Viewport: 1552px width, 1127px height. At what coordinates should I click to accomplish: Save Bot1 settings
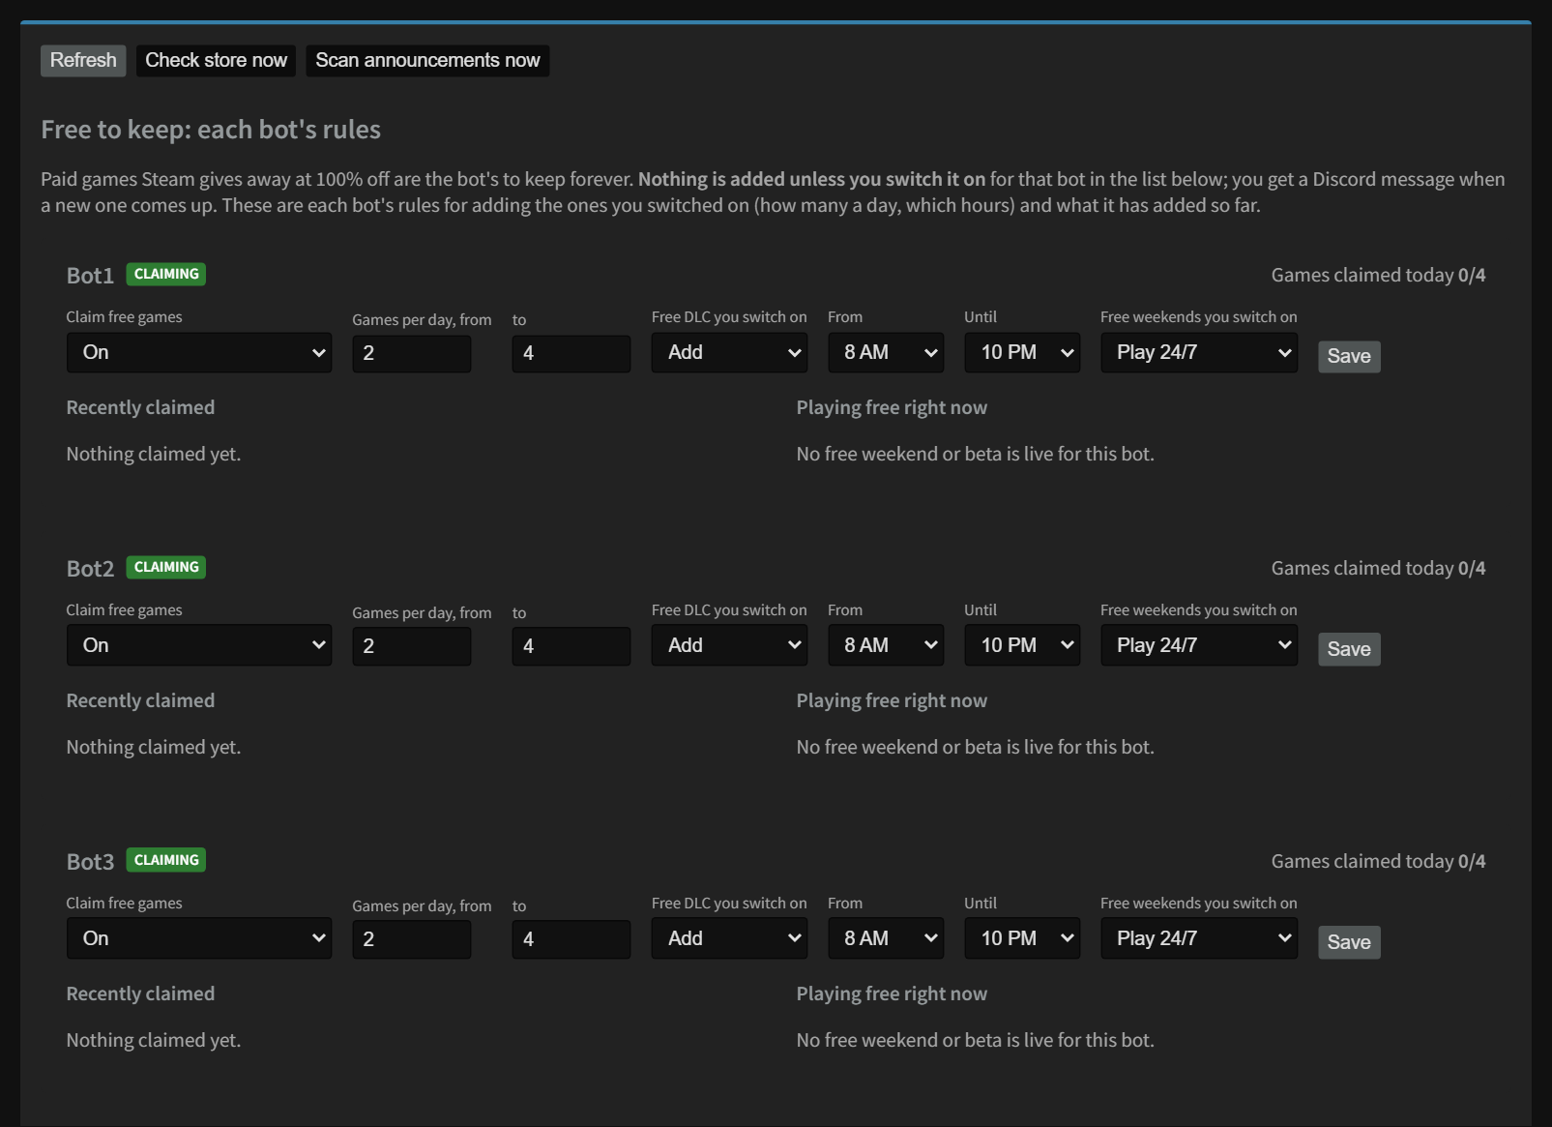[x=1349, y=356]
